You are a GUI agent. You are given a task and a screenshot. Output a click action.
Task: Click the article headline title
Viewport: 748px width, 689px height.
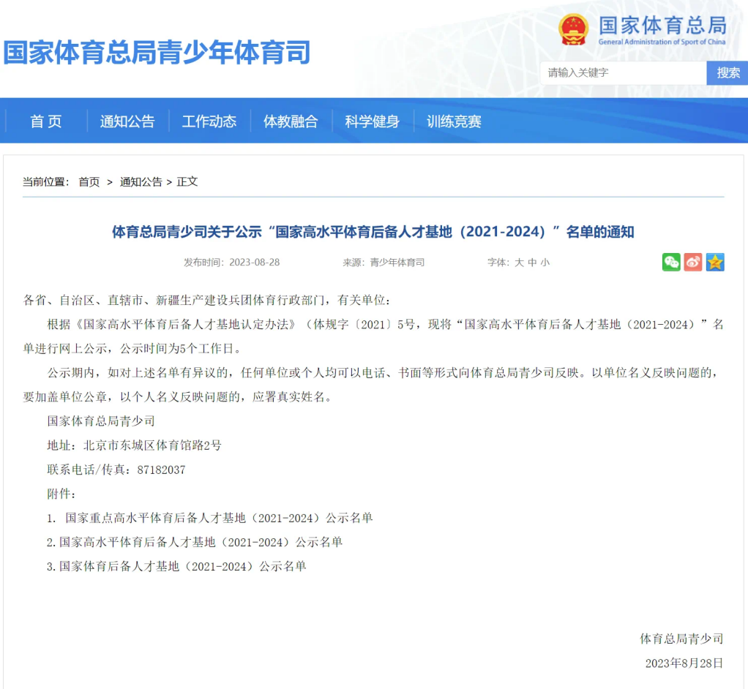373,232
